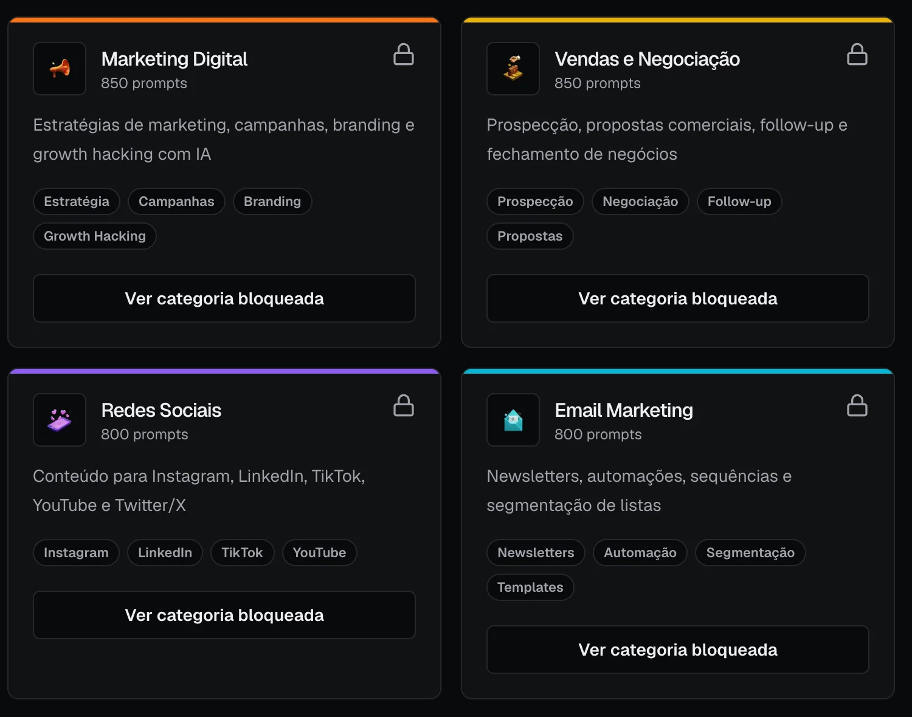Click the description starting 'Estratégias de marketing'
This screenshot has height=717, width=912.
point(224,139)
